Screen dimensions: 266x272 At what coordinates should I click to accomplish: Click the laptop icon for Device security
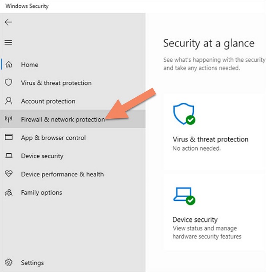9,155
